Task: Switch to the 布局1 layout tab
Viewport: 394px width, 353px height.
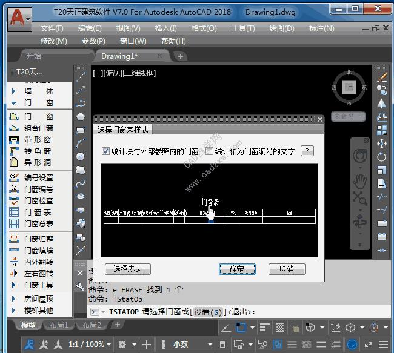Action: tap(59, 325)
